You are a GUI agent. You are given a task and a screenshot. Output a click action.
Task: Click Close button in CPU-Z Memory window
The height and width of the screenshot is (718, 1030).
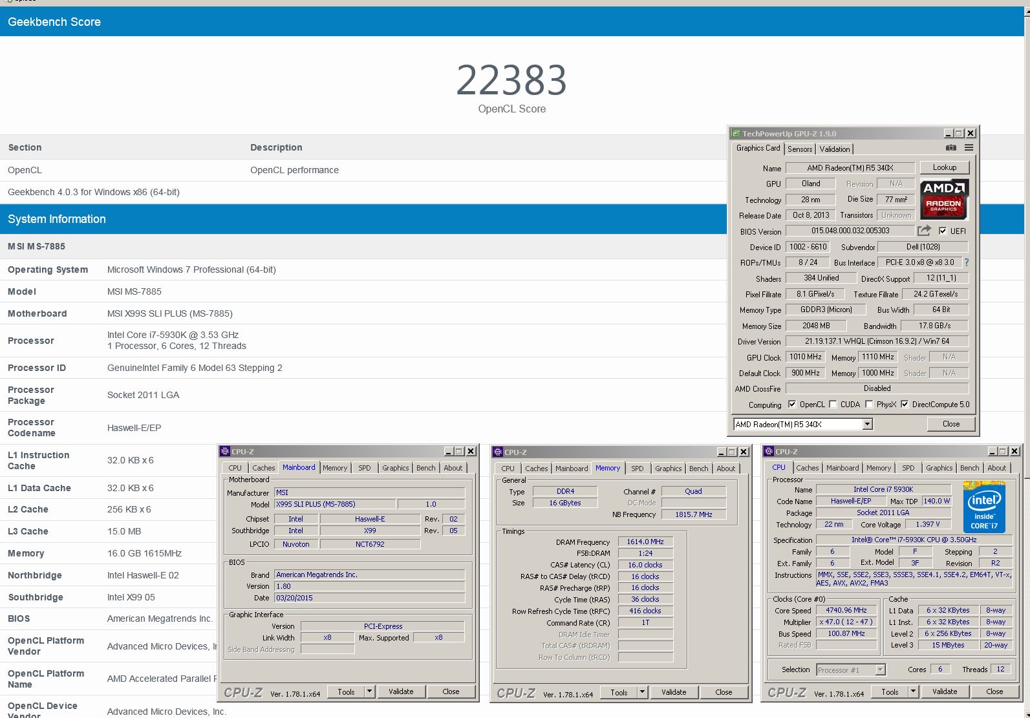coord(724,692)
